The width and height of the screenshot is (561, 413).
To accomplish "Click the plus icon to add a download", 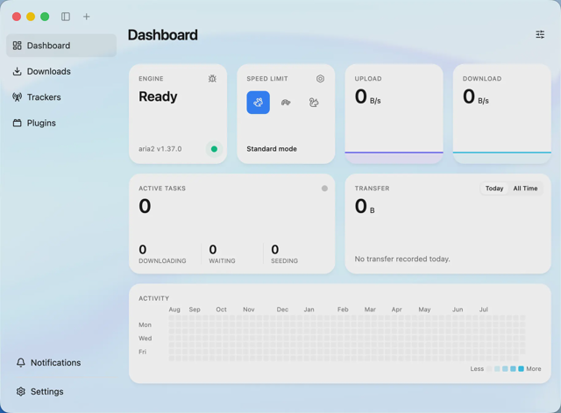I will click(x=86, y=17).
